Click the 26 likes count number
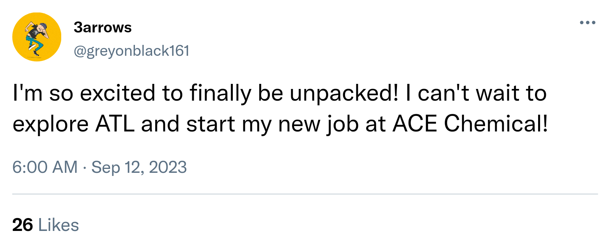 point(23,225)
